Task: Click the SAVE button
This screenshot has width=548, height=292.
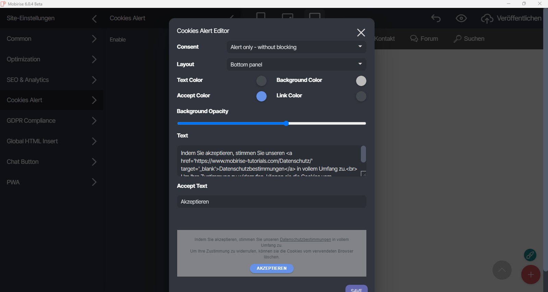Action: pyautogui.click(x=356, y=289)
